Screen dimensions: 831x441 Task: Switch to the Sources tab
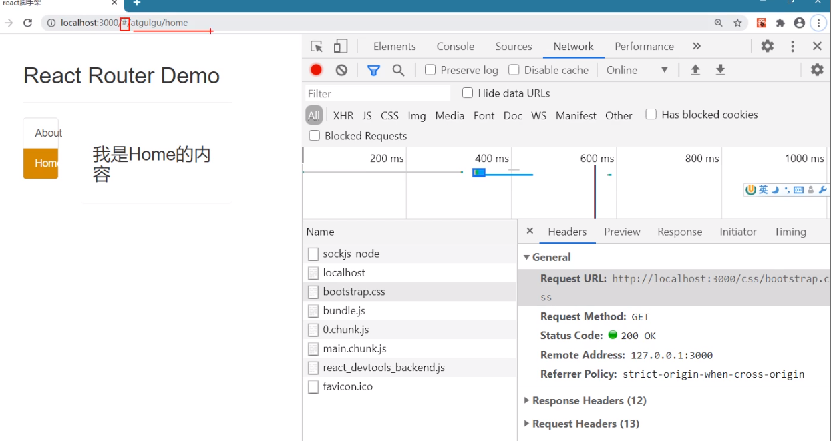(x=514, y=46)
